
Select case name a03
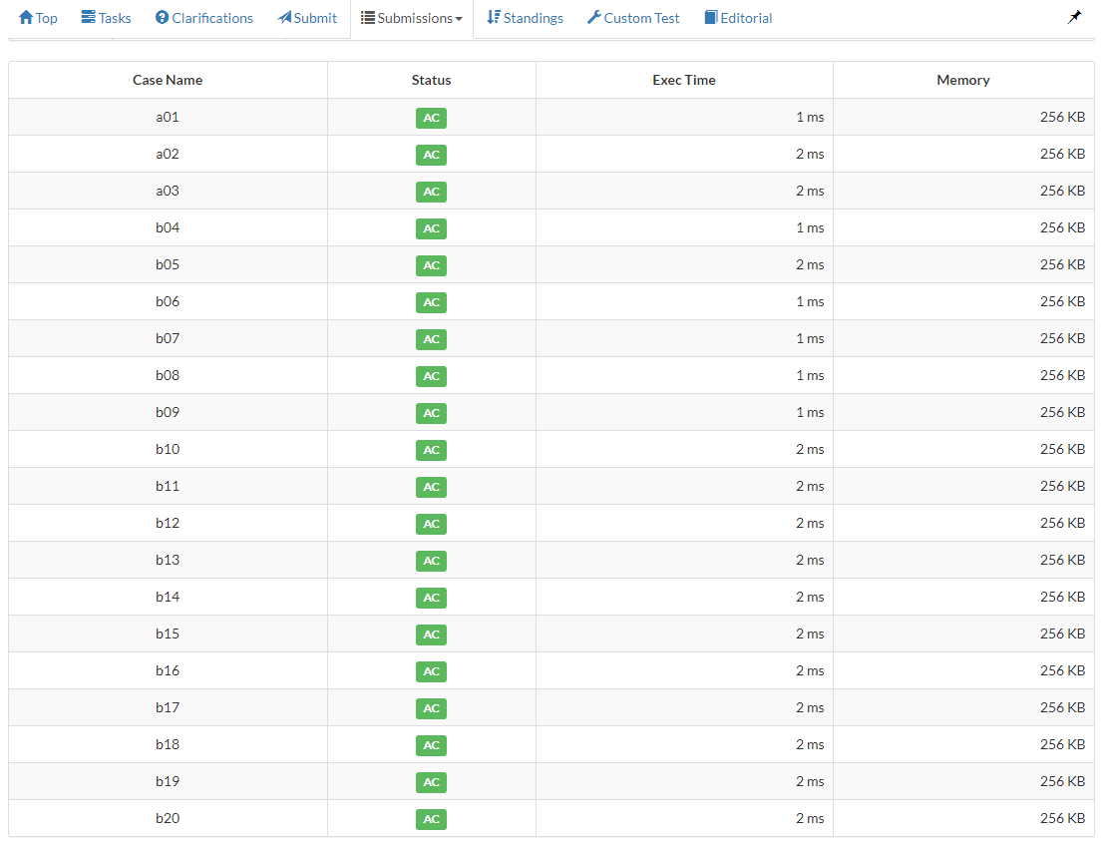(168, 191)
